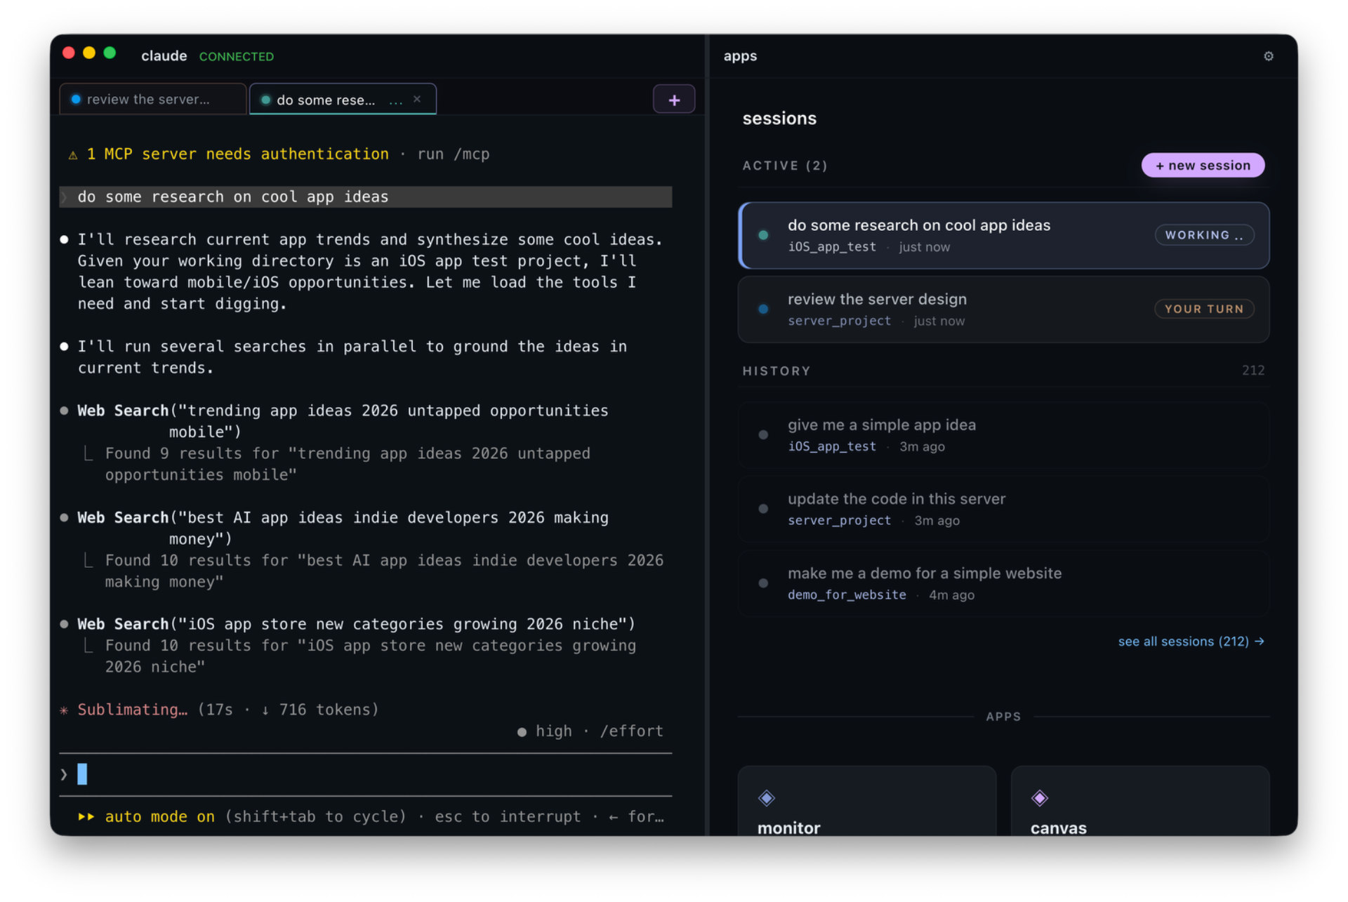
Task: Click the history count '212'
Action: coord(1253,371)
